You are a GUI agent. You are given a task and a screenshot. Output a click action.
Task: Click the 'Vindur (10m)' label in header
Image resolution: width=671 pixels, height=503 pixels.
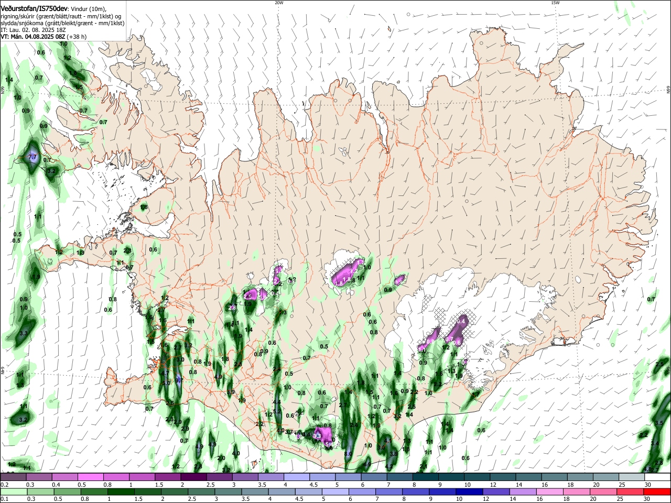[89, 9]
